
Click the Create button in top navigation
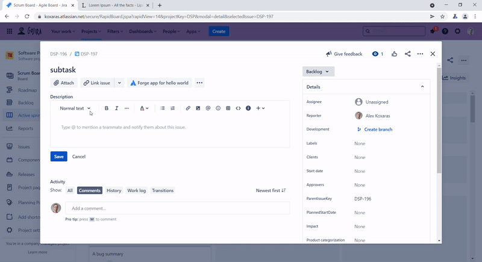pos(219,31)
